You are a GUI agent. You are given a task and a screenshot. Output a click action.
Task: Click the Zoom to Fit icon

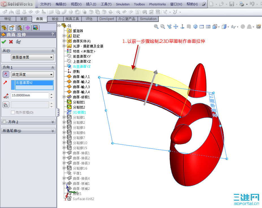coord(156,27)
